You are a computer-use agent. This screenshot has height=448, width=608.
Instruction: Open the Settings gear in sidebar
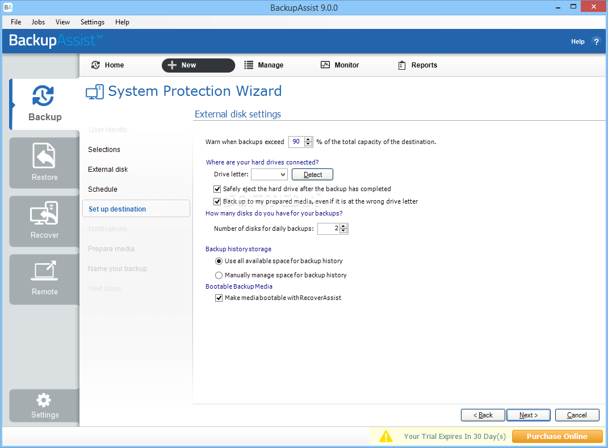[45, 405]
